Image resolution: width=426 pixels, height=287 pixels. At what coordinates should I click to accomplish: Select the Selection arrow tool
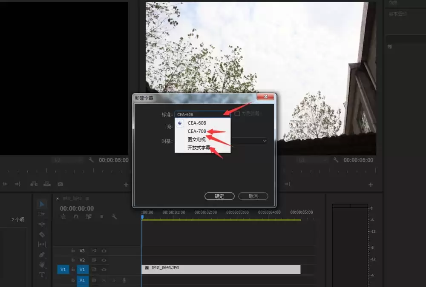coord(42,204)
